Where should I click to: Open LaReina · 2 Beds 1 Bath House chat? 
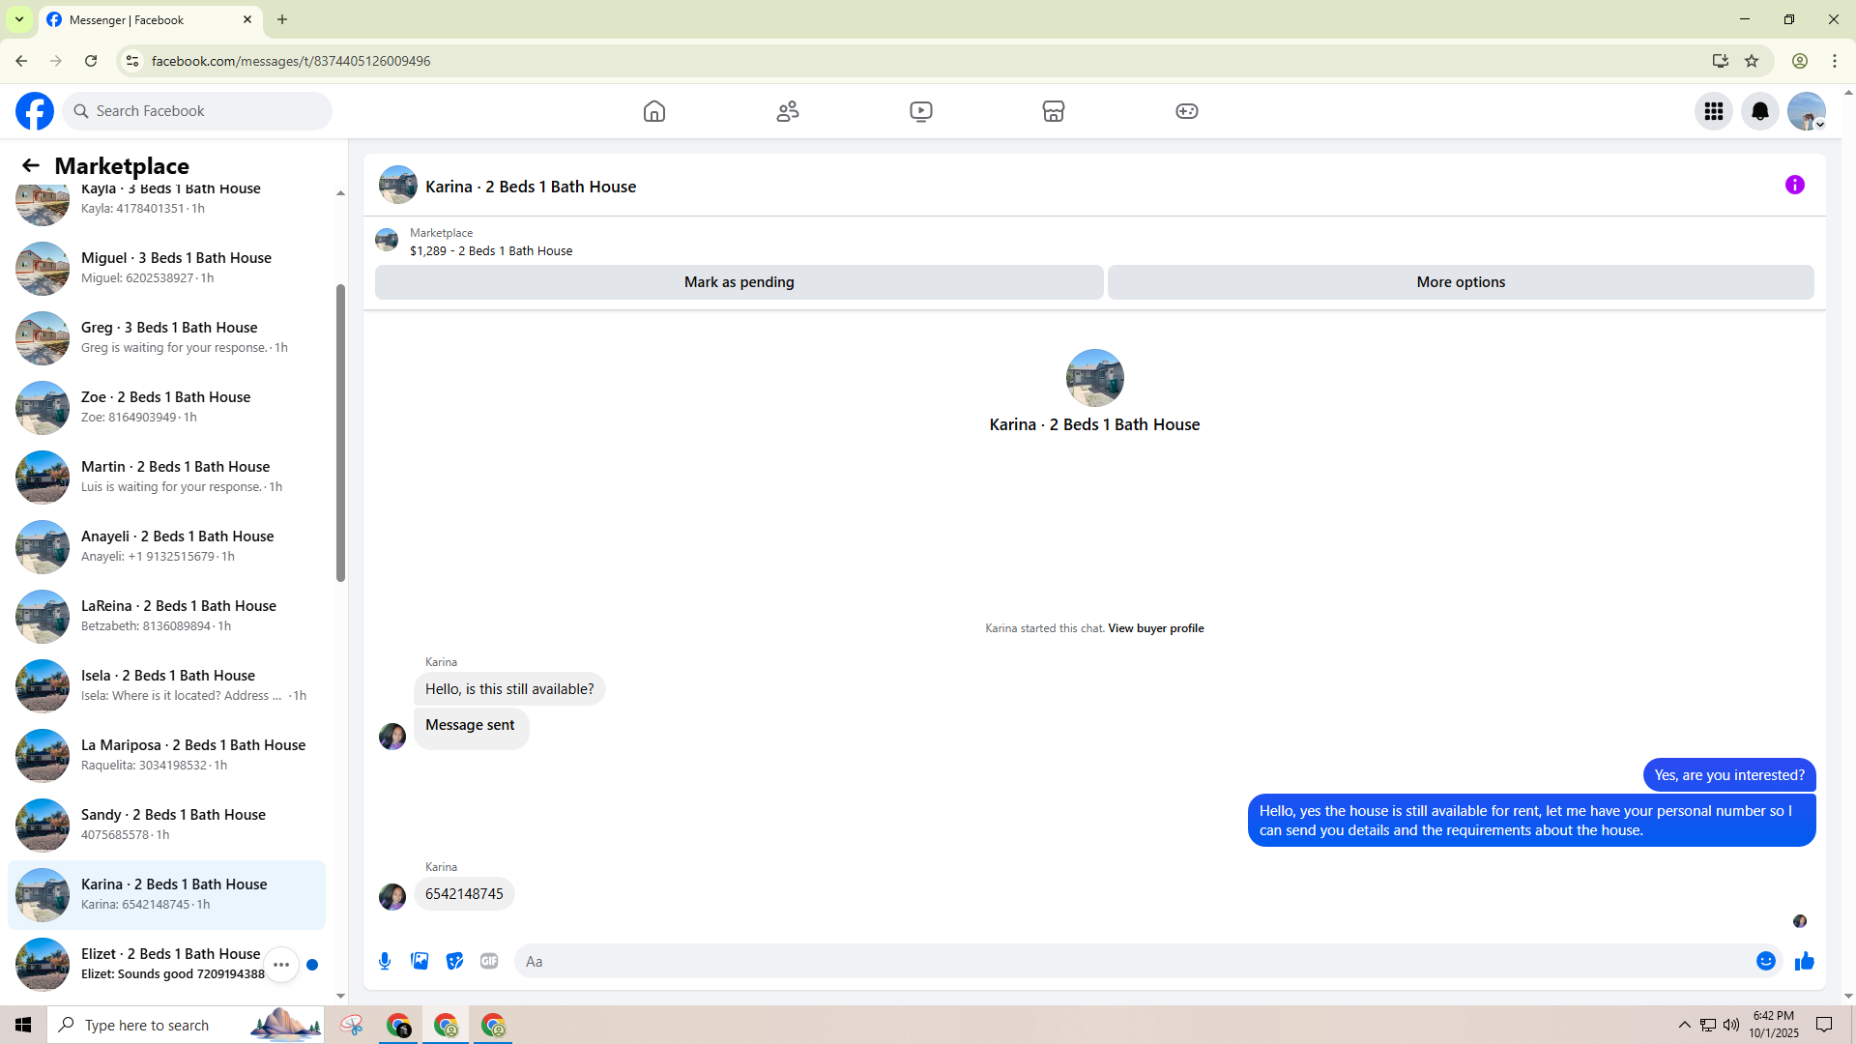pos(166,617)
